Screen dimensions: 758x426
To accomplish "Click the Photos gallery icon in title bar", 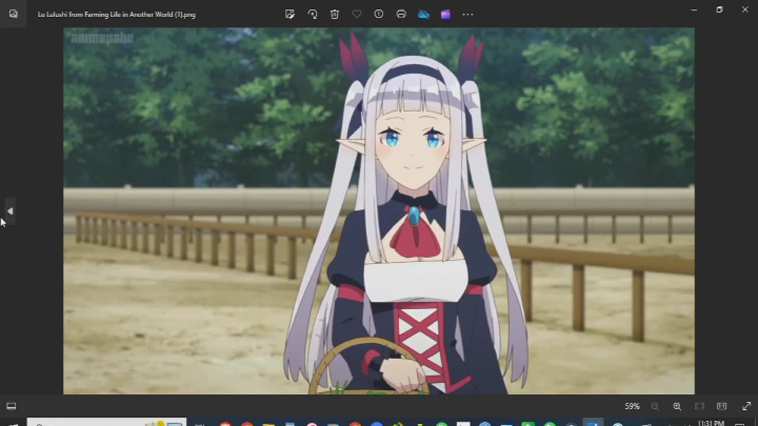I will tap(13, 14).
